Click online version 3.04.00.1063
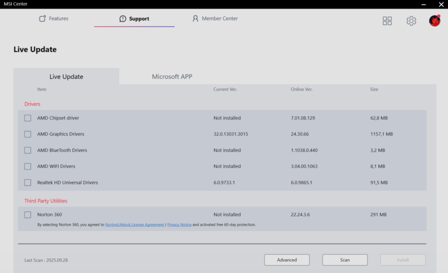This screenshot has height=273, width=448. [304, 166]
